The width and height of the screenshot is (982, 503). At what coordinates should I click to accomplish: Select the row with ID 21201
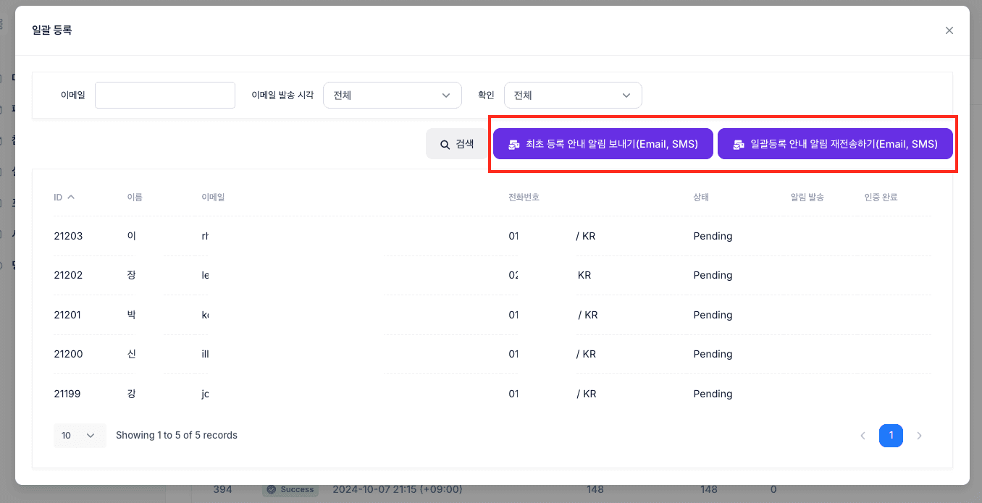click(x=492, y=315)
